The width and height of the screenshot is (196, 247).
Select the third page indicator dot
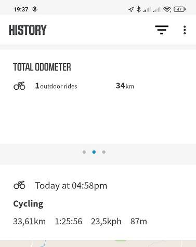tap(104, 152)
